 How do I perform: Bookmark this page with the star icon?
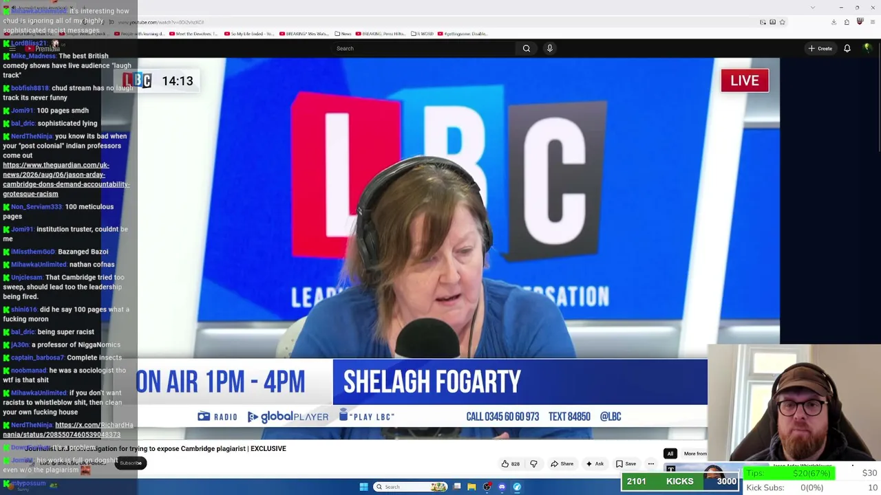pos(782,22)
